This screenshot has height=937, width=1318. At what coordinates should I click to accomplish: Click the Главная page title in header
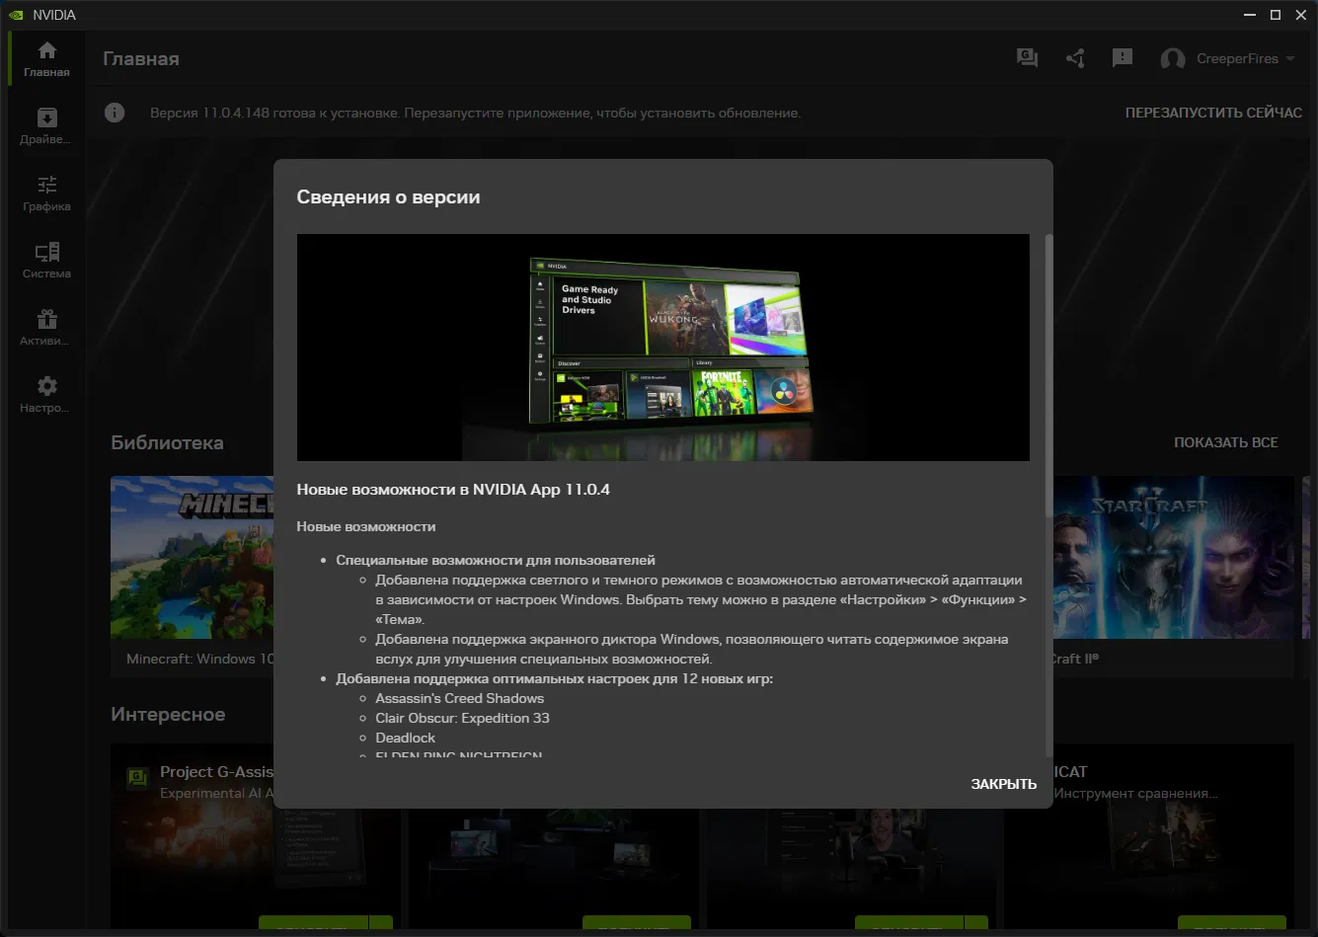point(141,59)
